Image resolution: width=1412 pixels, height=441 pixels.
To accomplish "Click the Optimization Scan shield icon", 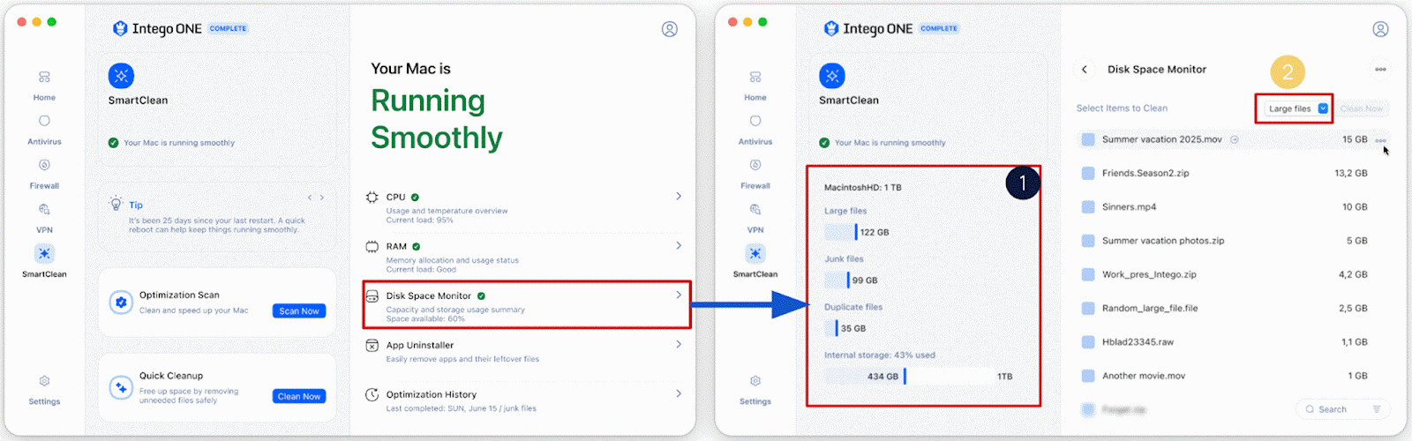I will 121,303.
